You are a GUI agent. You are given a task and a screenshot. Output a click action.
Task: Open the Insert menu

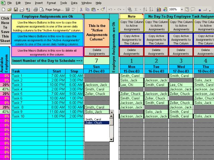tap(39, 3)
